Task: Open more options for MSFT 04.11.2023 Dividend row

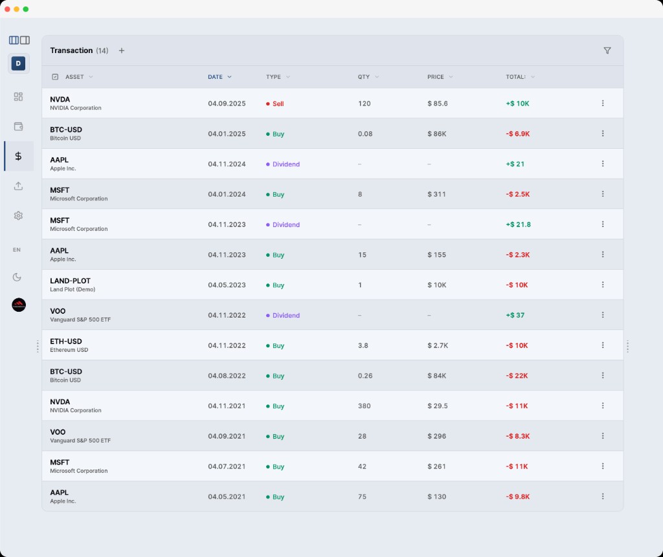Action: tap(603, 224)
